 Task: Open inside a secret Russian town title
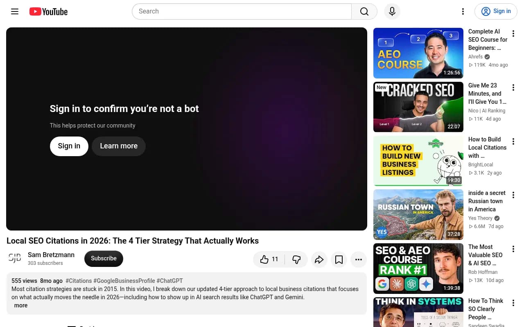(487, 201)
